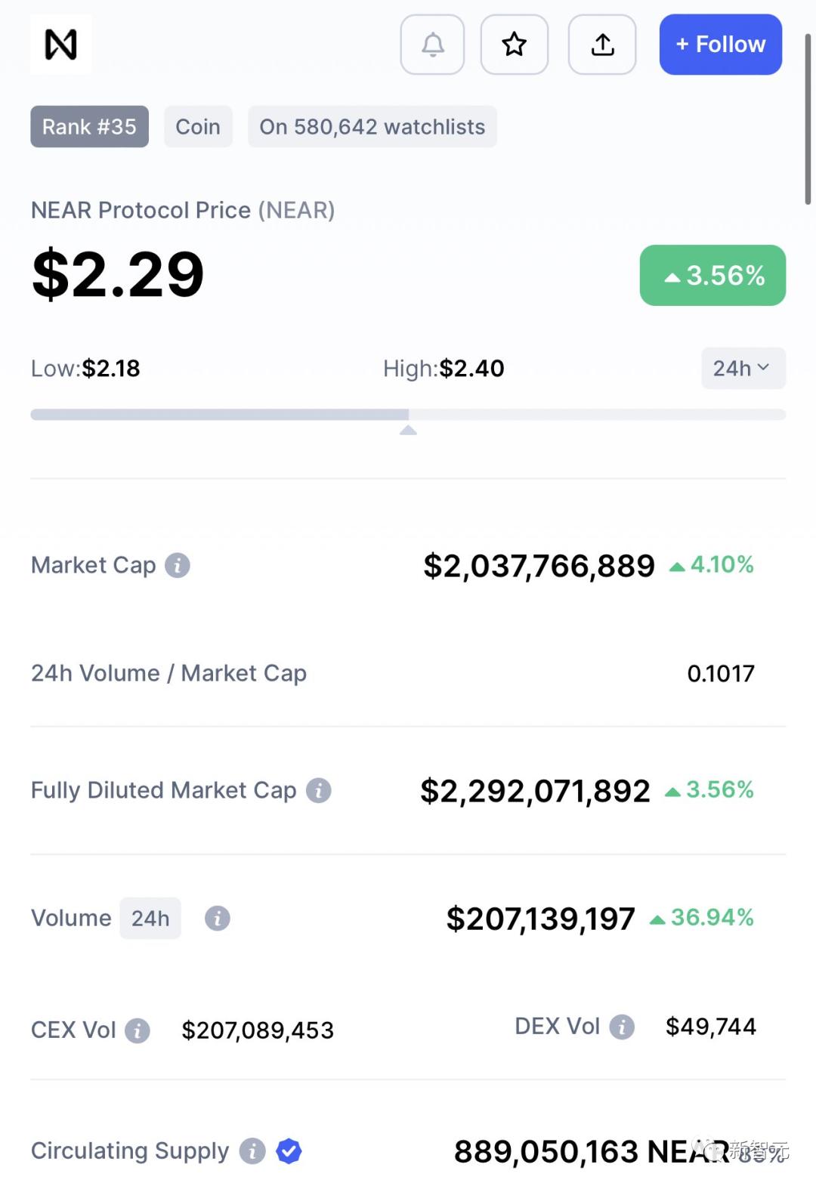Expand the 24h low/high range dropdown
Screen dimensions: 816x1186
point(743,369)
